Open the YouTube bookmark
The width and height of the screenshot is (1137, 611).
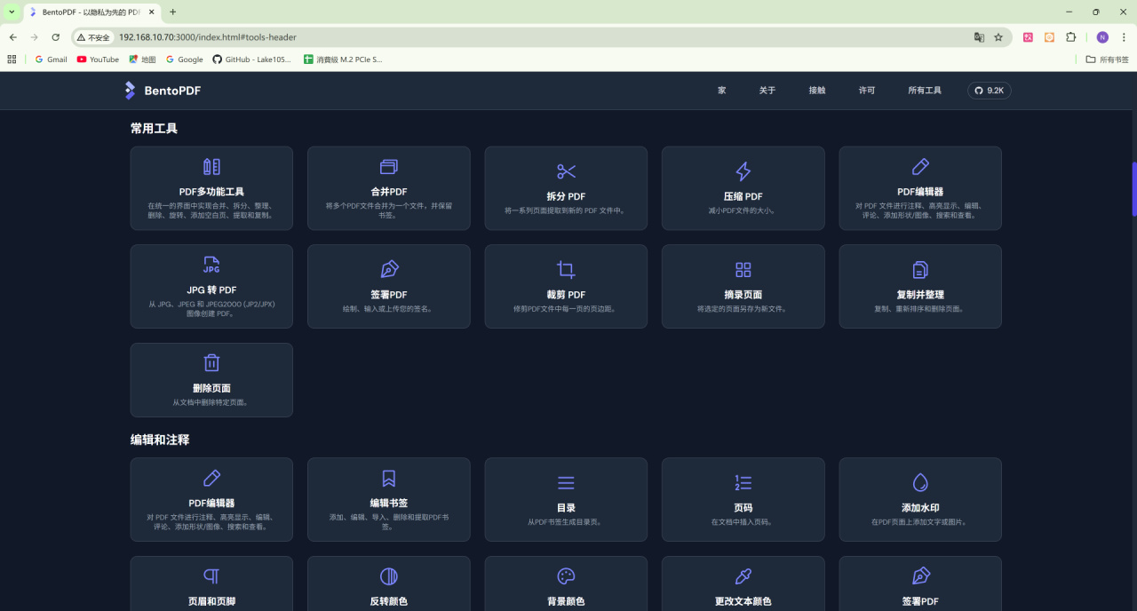click(98, 60)
